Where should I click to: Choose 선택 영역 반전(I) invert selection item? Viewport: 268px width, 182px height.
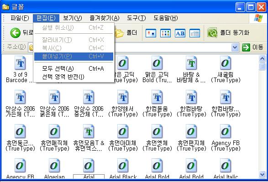pyautogui.click(x=74, y=77)
